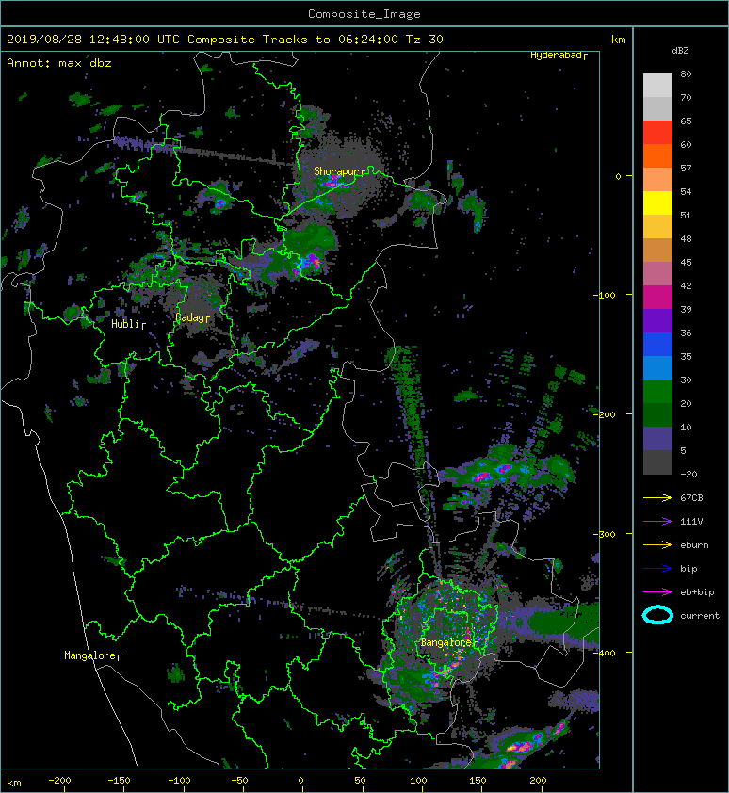Screen dimensions: 729x793
Task: Click the '-150' tick label on horizontal axis
Action: [119, 781]
